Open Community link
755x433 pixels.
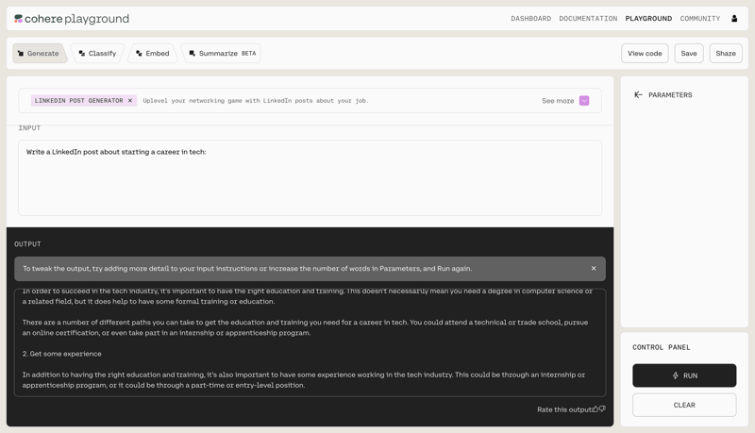tap(700, 19)
